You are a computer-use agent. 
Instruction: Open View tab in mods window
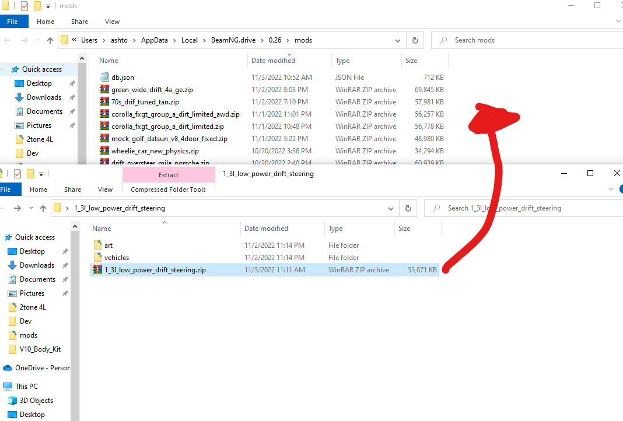(112, 22)
